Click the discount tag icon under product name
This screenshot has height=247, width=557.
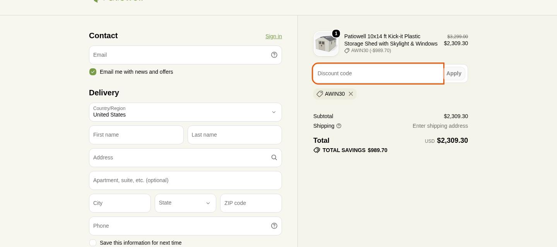pos(347,51)
